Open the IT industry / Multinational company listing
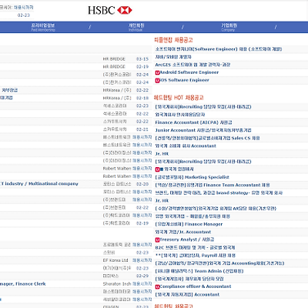The height and width of the screenshot is (308, 308). (38, 184)
